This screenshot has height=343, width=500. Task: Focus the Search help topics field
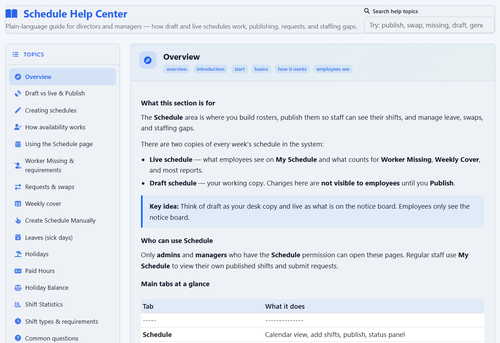tap(429, 25)
